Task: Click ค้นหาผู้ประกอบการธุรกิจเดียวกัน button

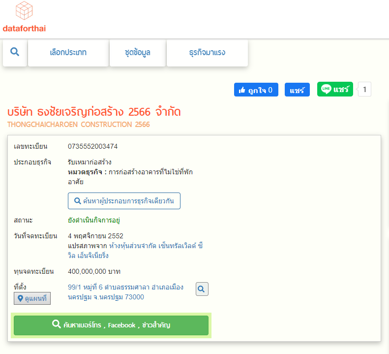Action: tap(124, 201)
